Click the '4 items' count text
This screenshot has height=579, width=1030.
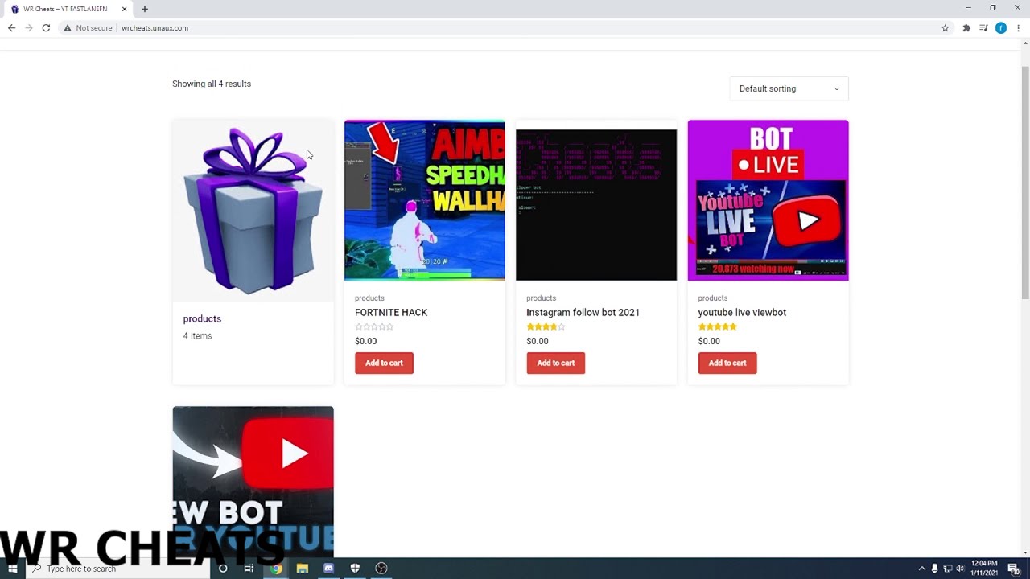pyautogui.click(x=197, y=335)
